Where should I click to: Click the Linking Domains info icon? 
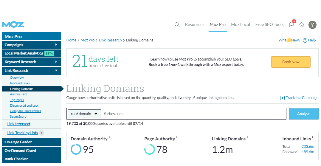click(247, 137)
